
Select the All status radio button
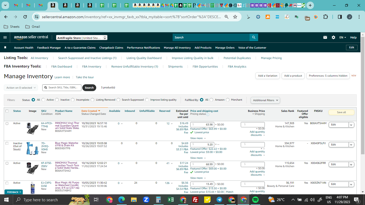[33, 100]
